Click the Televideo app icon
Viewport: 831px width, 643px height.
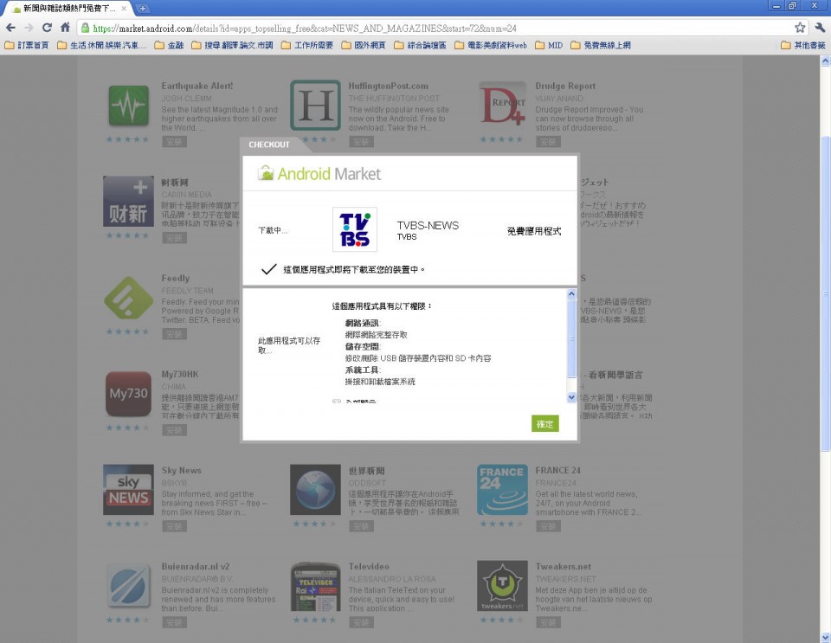pyautogui.click(x=315, y=587)
